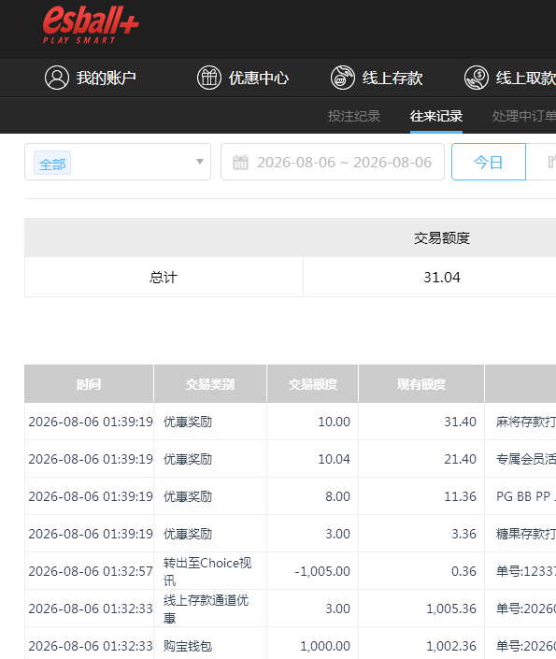Click the summary 交易额度 header
The width and height of the screenshot is (556, 659).
tap(442, 237)
